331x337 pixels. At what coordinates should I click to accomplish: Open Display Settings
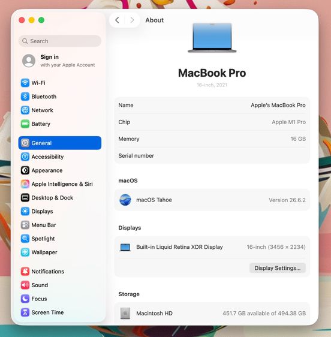click(x=278, y=268)
